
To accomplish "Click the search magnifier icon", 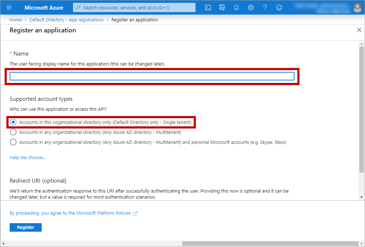I will (x=78, y=8).
